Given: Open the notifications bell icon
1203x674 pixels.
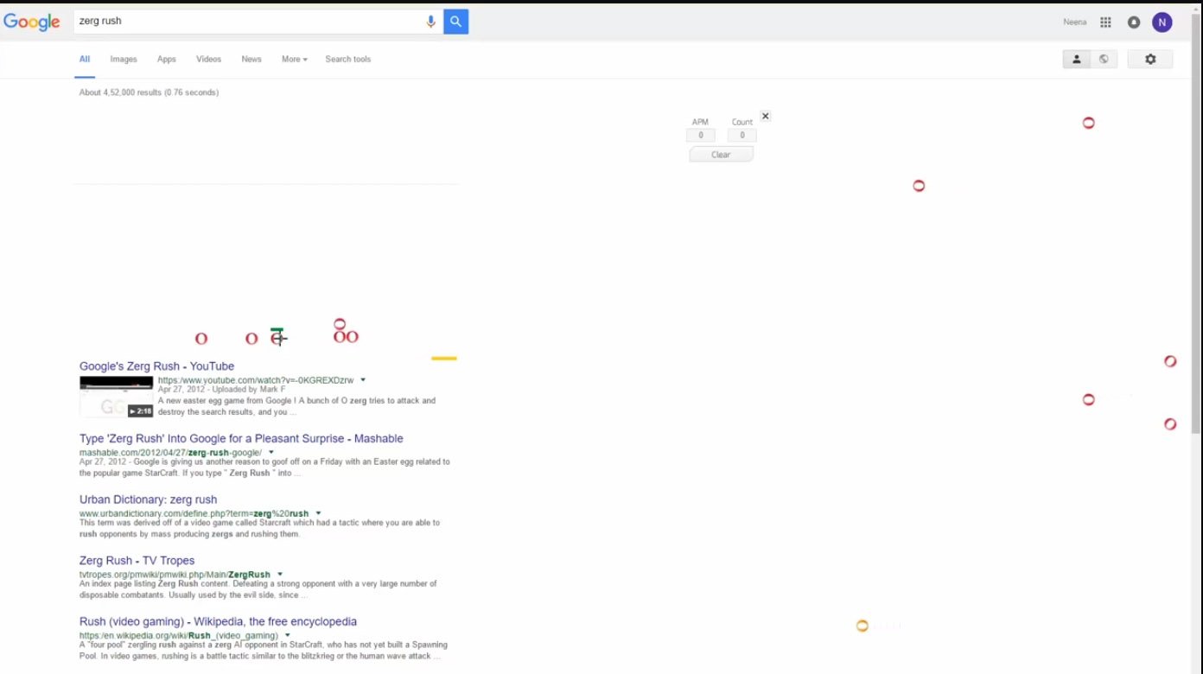Looking at the screenshot, I should coord(1133,22).
